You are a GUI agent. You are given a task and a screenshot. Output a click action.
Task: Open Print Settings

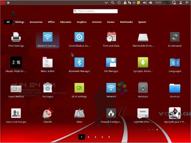16,37
